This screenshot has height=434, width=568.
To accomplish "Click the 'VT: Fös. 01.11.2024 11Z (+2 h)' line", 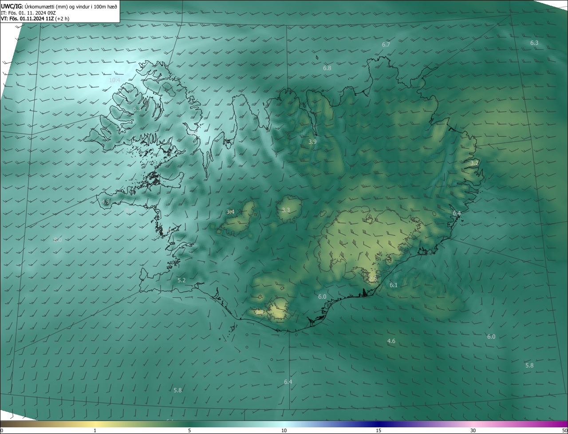I will 35,19.
